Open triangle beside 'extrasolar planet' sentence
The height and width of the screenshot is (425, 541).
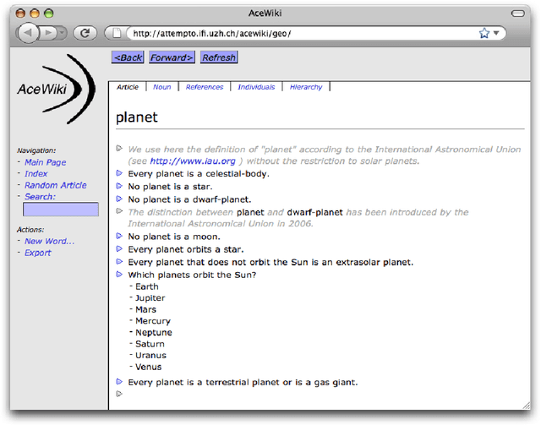click(119, 261)
